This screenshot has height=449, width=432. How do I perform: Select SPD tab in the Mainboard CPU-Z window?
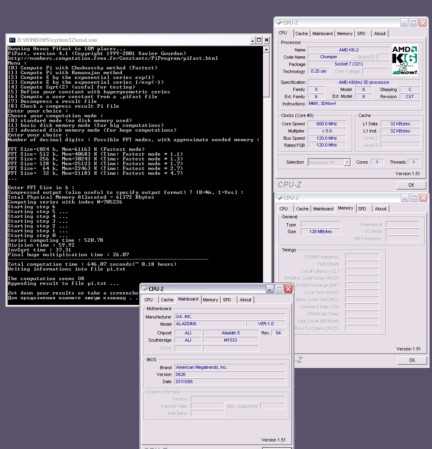tap(227, 300)
